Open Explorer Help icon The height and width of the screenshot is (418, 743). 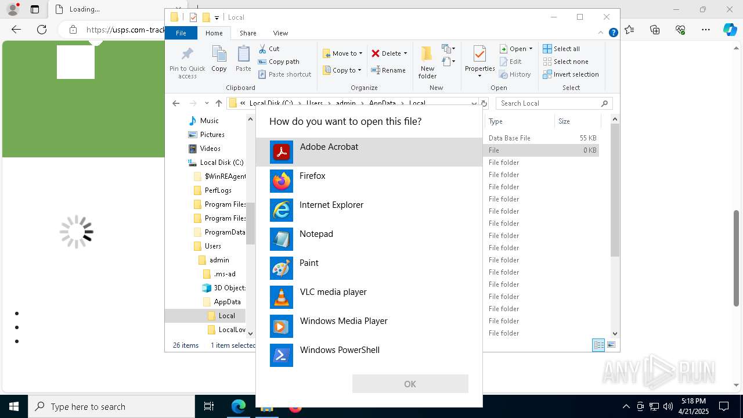(x=613, y=33)
